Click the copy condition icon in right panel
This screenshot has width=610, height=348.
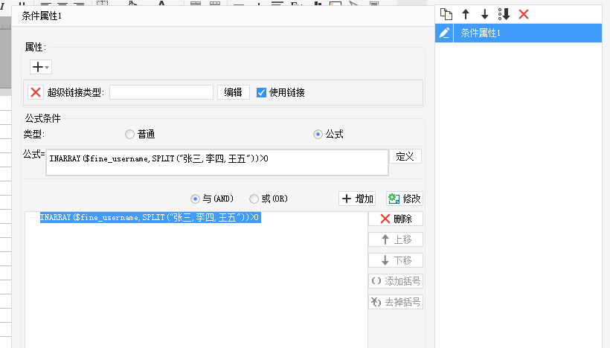(x=446, y=14)
